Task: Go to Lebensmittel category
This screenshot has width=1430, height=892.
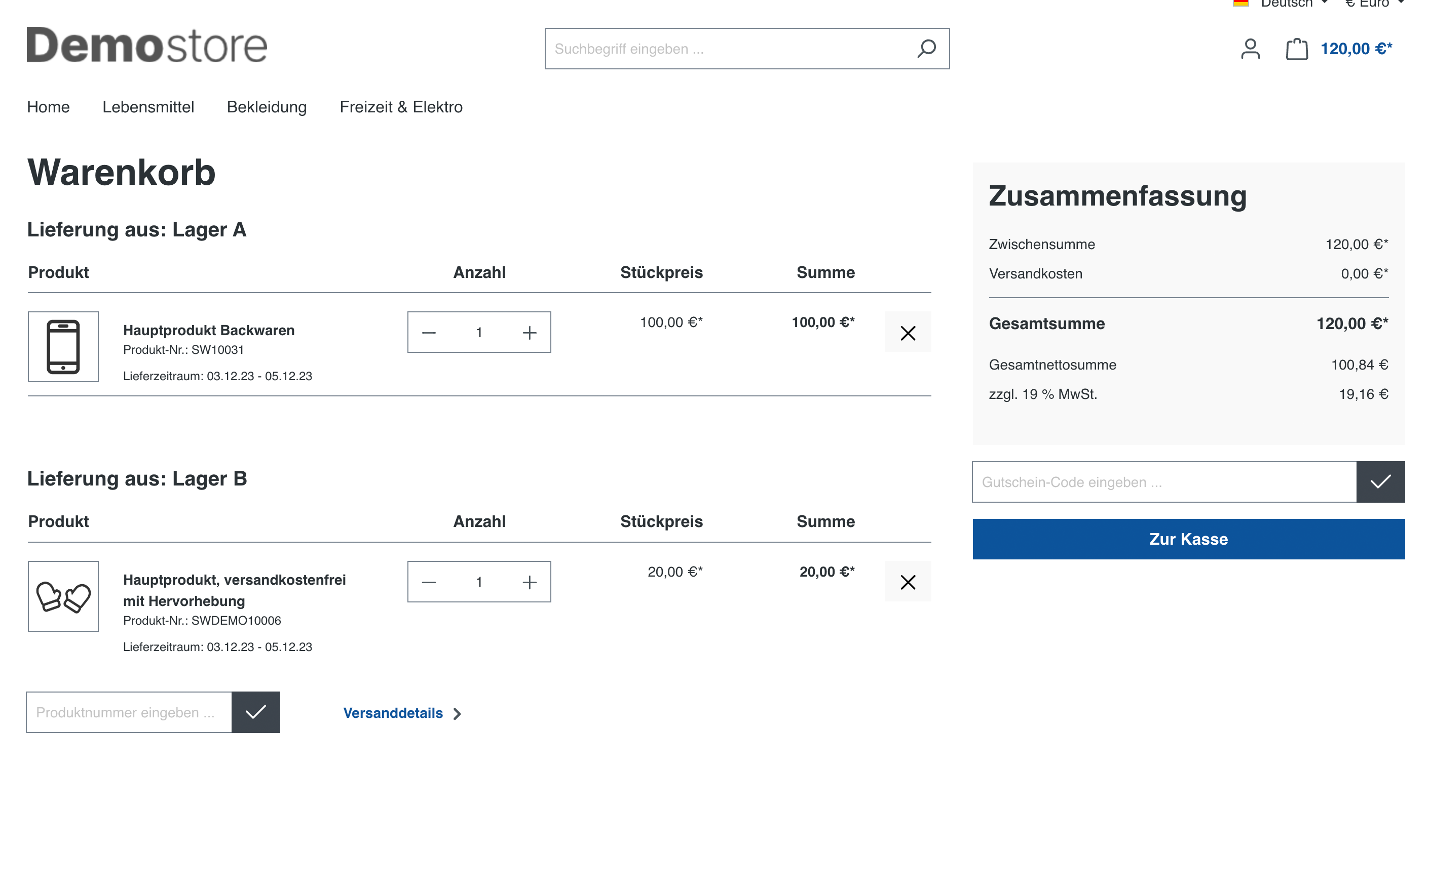Action: [148, 107]
